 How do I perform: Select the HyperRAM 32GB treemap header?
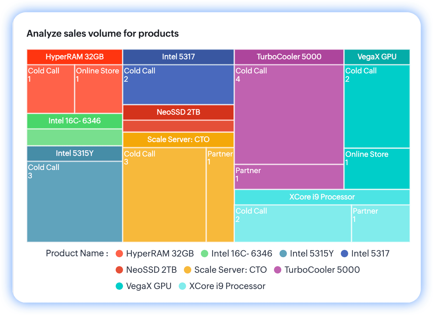75,57
